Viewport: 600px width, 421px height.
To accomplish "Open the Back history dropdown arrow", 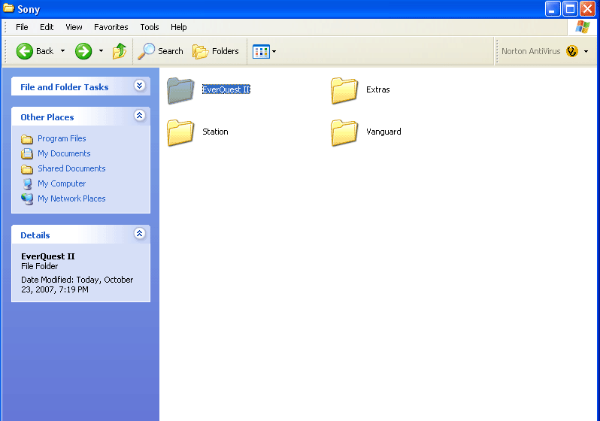I will tap(62, 51).
